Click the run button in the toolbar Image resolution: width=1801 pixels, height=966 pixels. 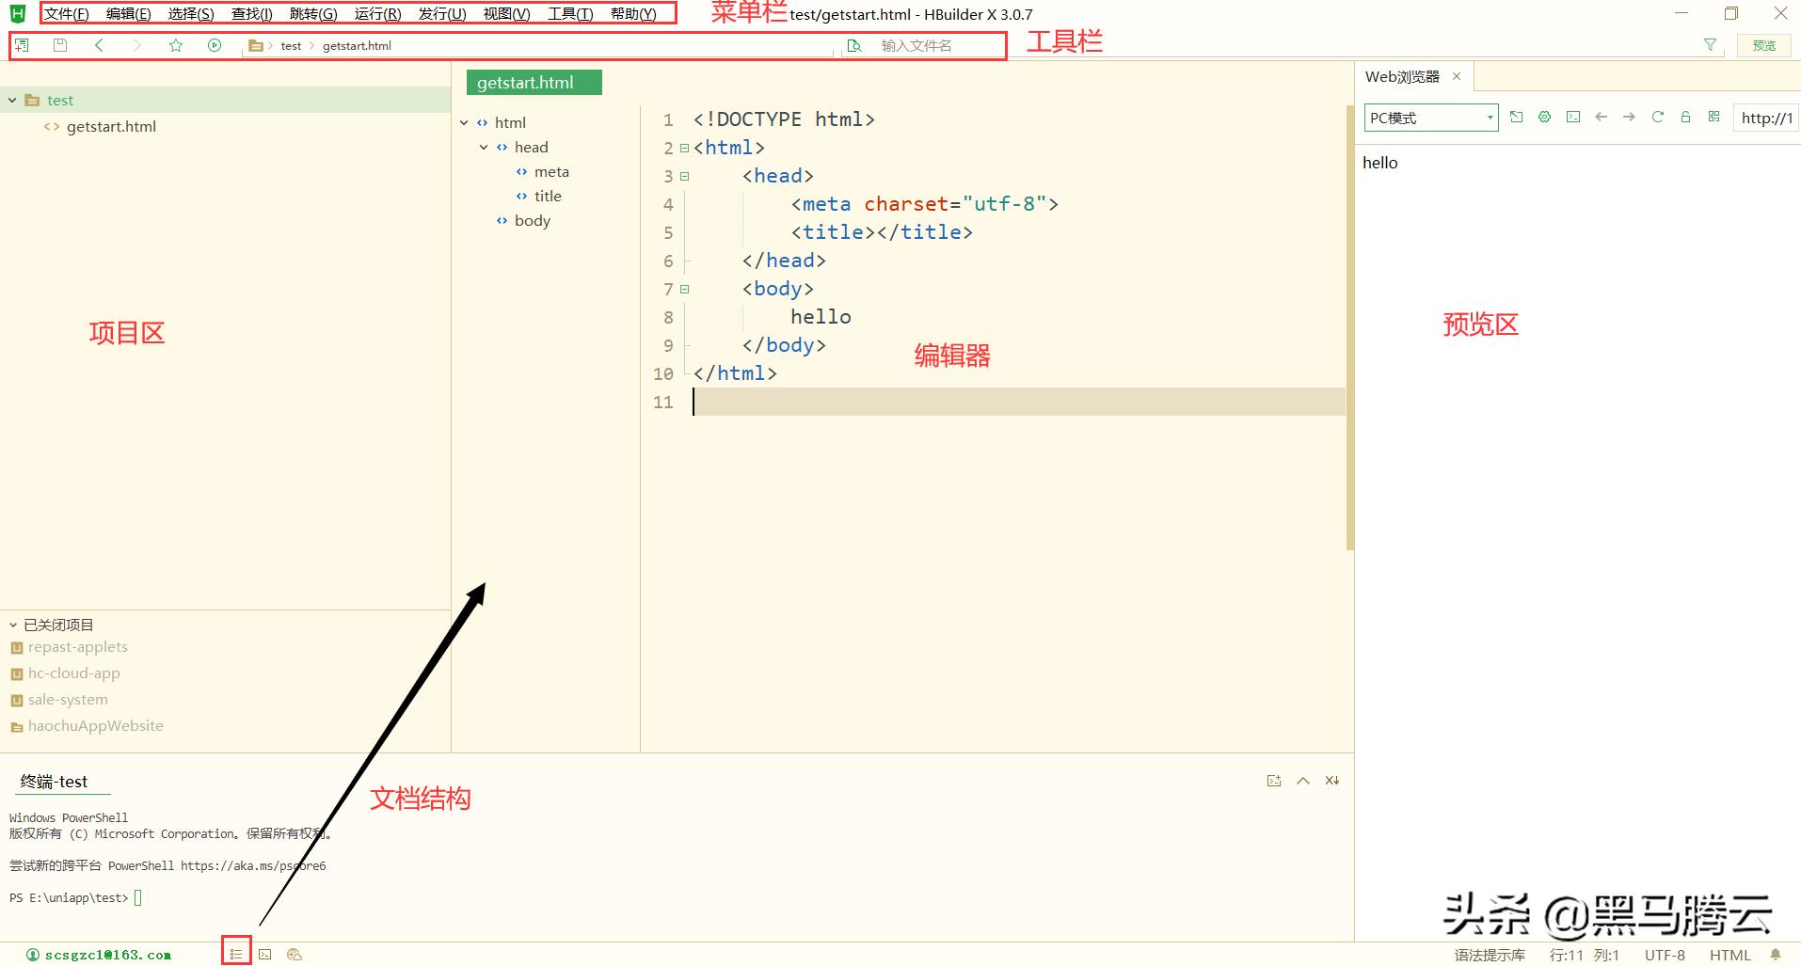pyautogui.click(x=215, y=45)
